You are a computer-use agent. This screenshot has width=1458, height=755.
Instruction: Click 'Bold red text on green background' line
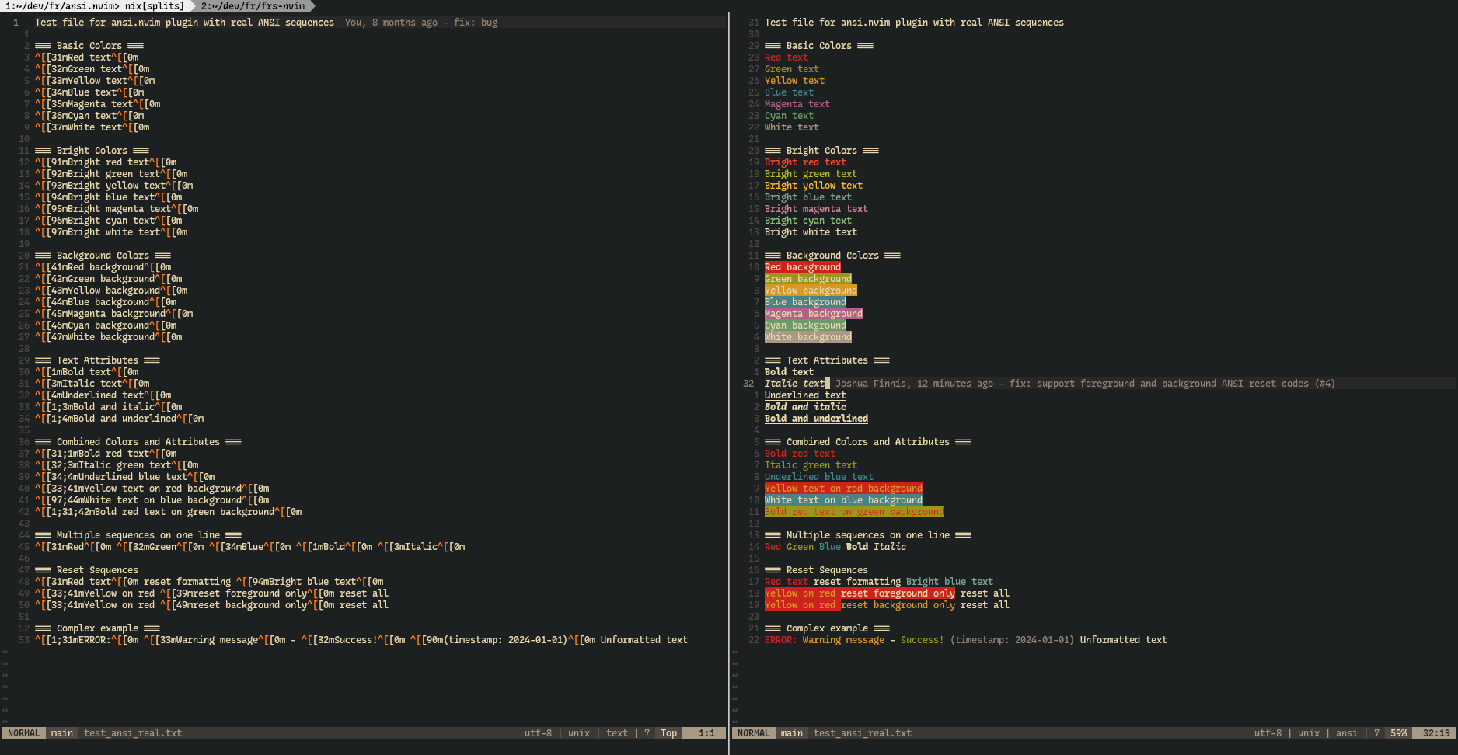point(854,512)
